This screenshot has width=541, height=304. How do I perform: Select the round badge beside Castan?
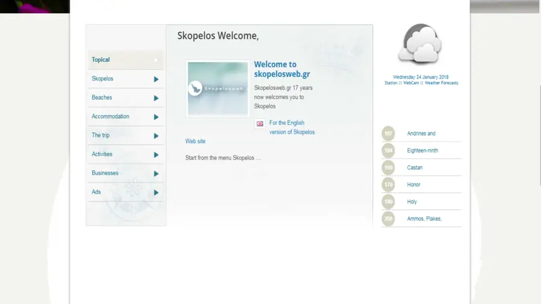point(388,168)
